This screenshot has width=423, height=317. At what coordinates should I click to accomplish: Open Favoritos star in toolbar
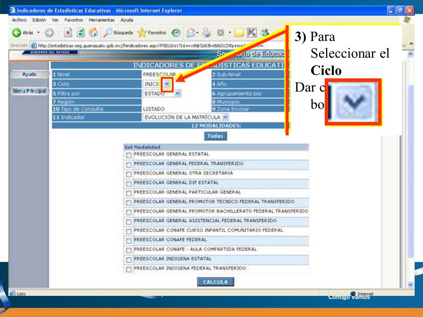click(152, 33)
